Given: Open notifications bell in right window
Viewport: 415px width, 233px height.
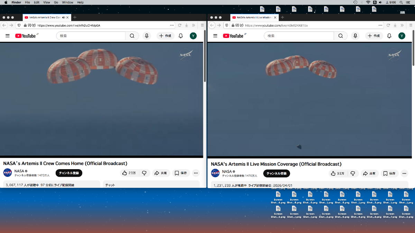Looking at the screenshot, I should [389, 36].
